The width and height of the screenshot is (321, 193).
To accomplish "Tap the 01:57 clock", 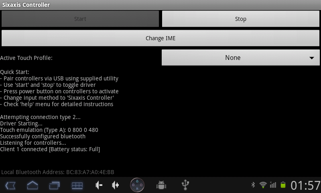I will click(x=305, y=185).
